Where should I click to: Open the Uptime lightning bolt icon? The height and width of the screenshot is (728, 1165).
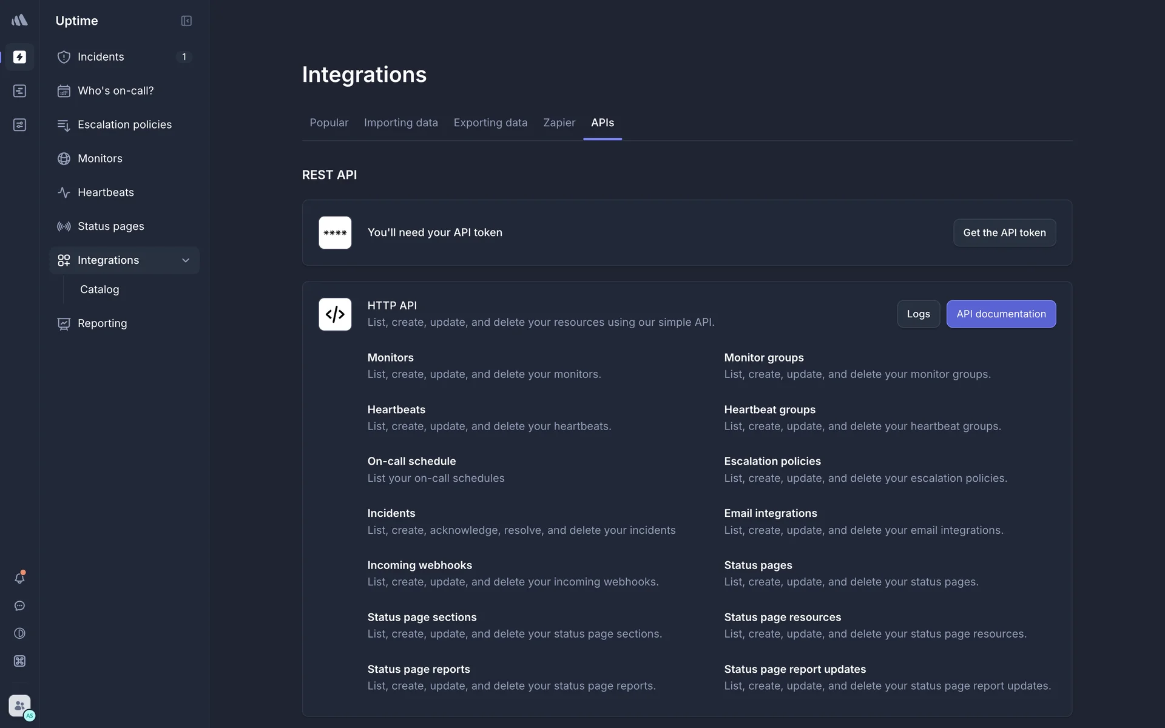point(19,57)
